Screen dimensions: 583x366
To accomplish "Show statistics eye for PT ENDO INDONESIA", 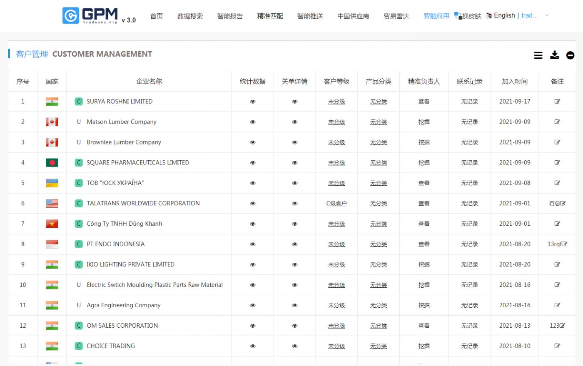I will tap(252, 244).
